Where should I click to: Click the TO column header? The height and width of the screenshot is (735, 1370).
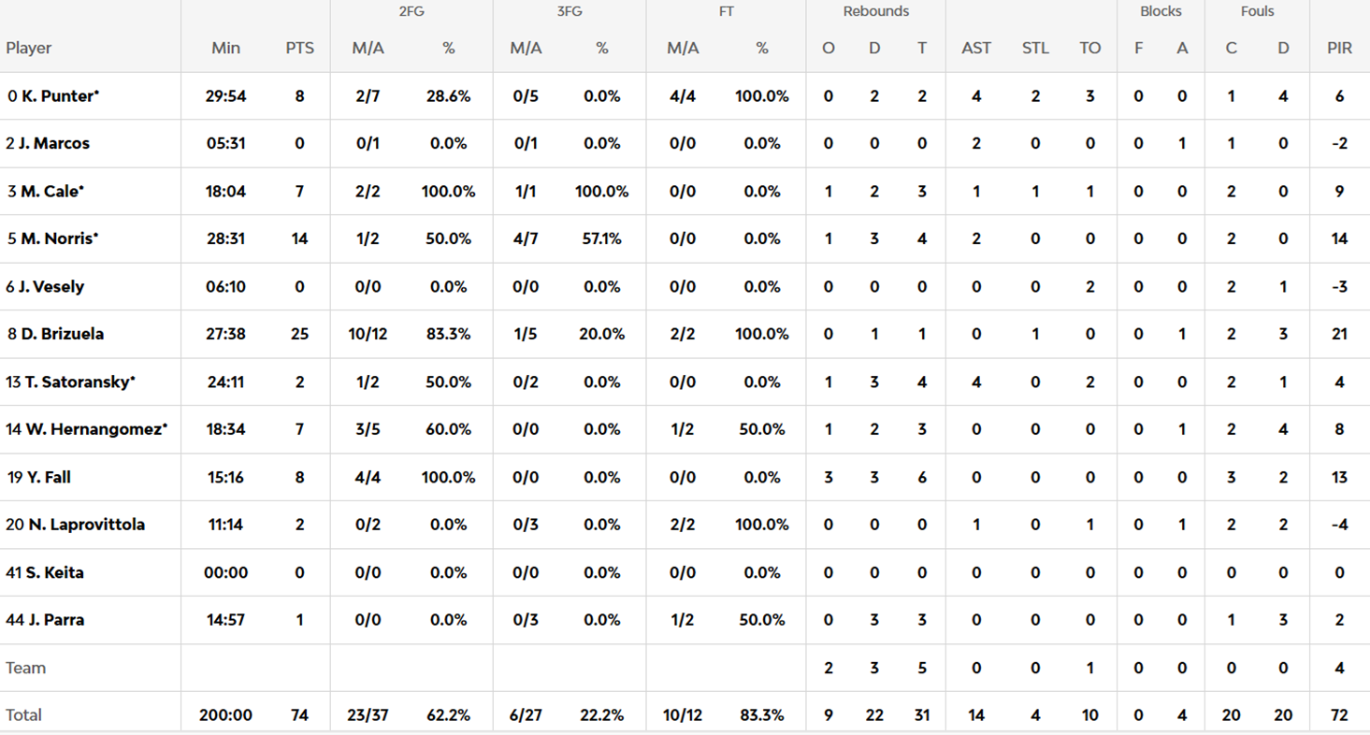tap(1090, 49)
